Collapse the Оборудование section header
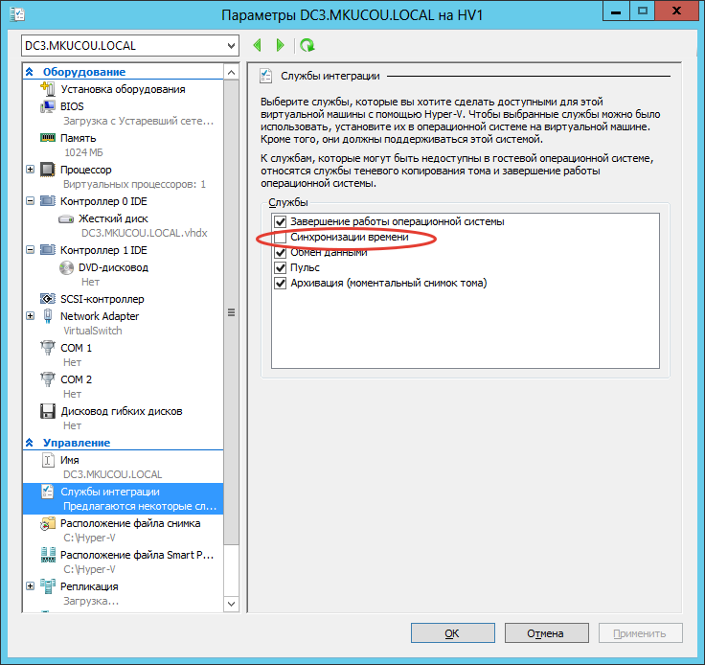Viewport: 705px width, 665px height. point(30,72)
